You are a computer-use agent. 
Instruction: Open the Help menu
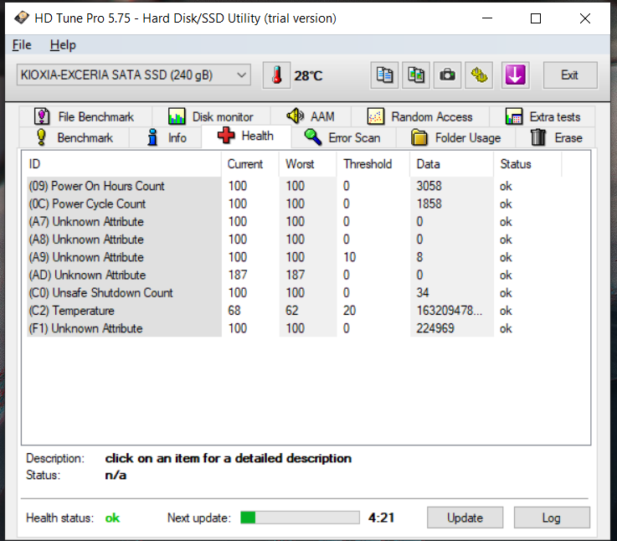click(x=63, y=45)
